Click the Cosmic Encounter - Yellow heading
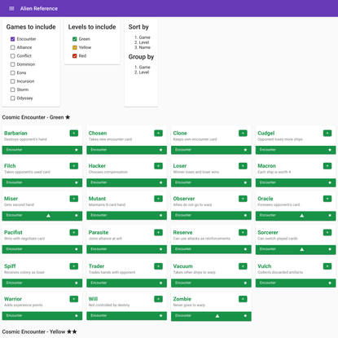The width and height of the screenshot is (338, 338). point(39,331)
